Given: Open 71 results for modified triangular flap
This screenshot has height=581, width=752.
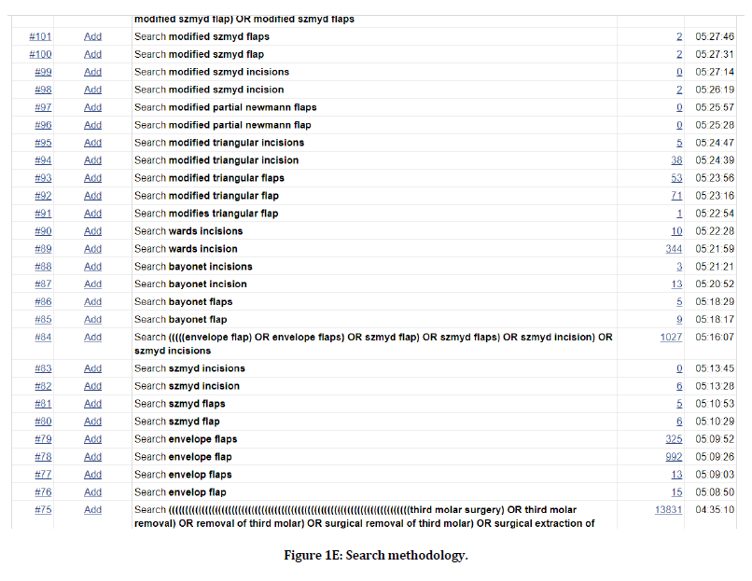Looking at the screenshot, I should click(x=676, y=196).
